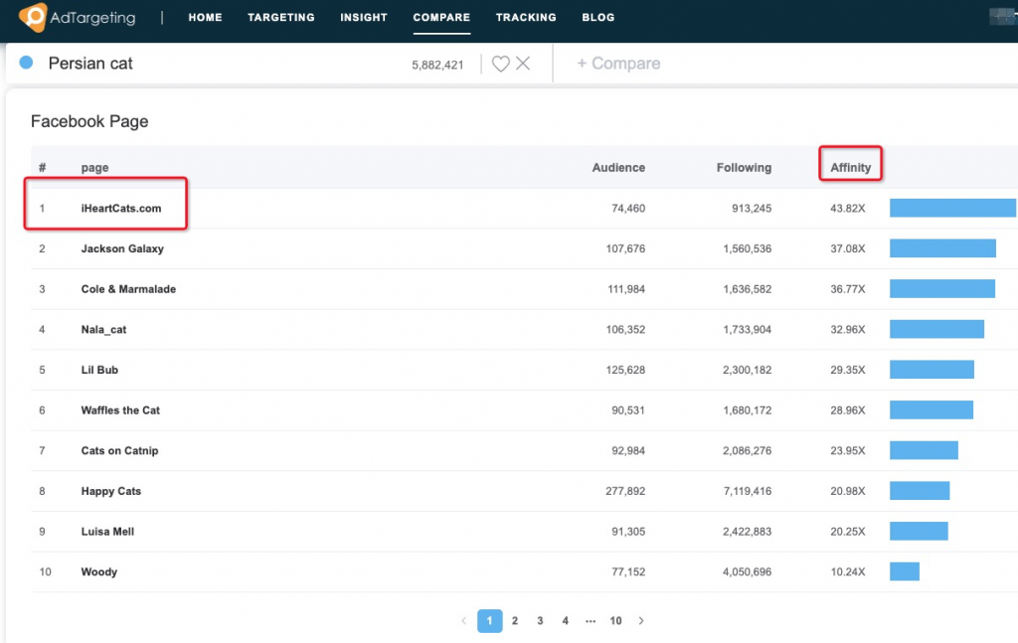
Task: Click the Persian cat interest name
Action: pos(90,63)
